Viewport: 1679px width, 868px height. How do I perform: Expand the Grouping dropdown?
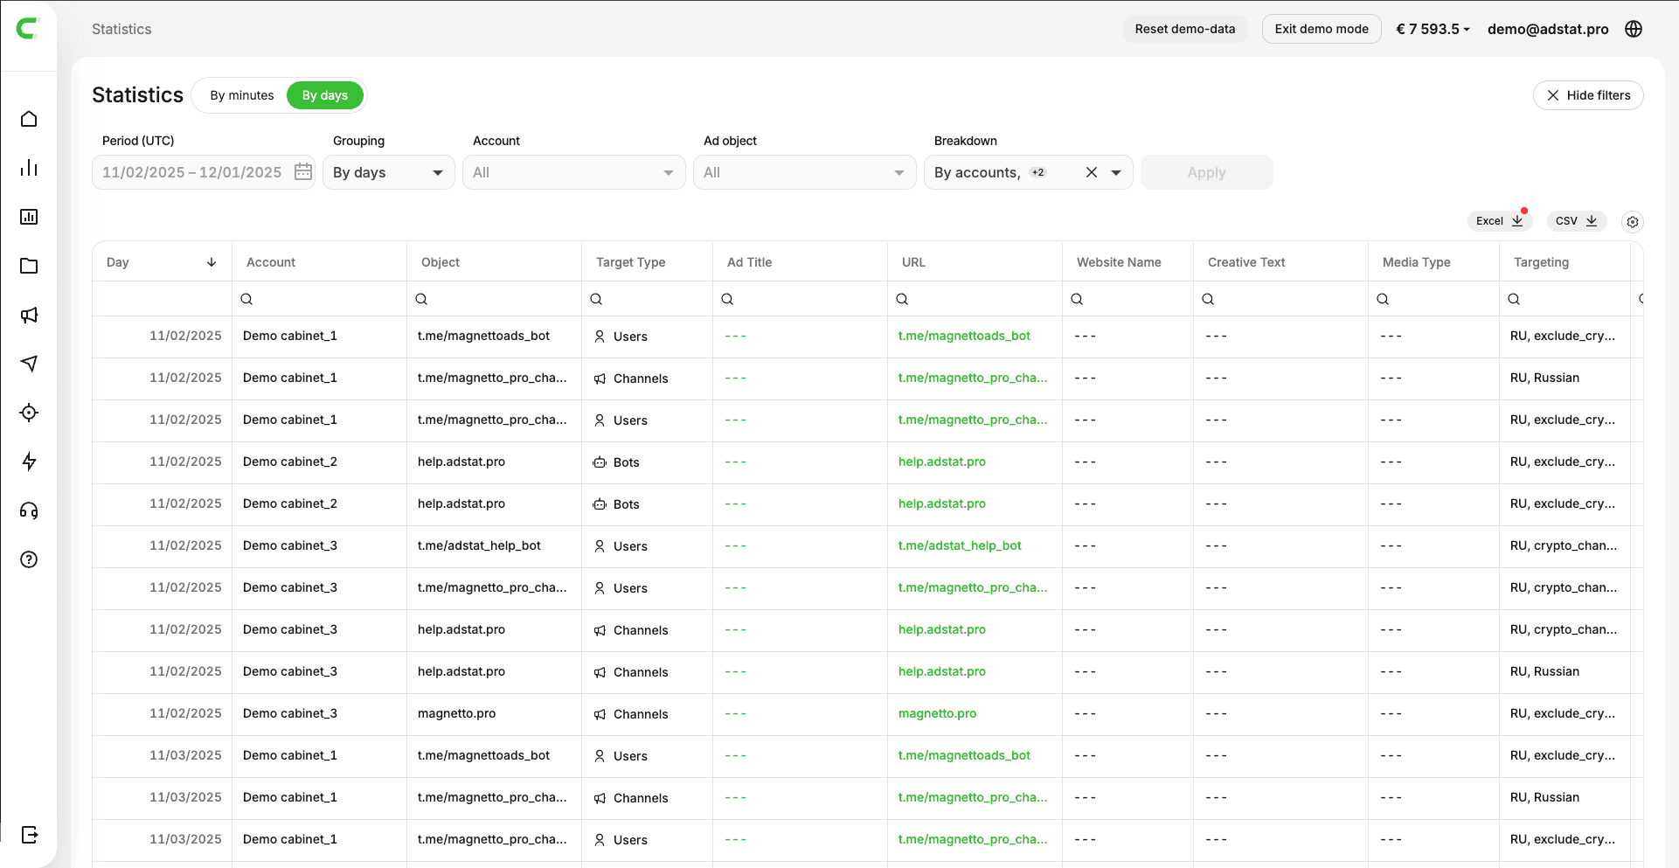pyautogui.click(x=388, y=172)
